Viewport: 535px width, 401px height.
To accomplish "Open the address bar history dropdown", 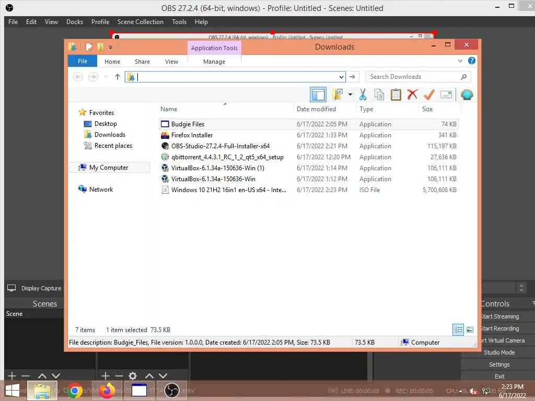I will (x=341, y=77).
